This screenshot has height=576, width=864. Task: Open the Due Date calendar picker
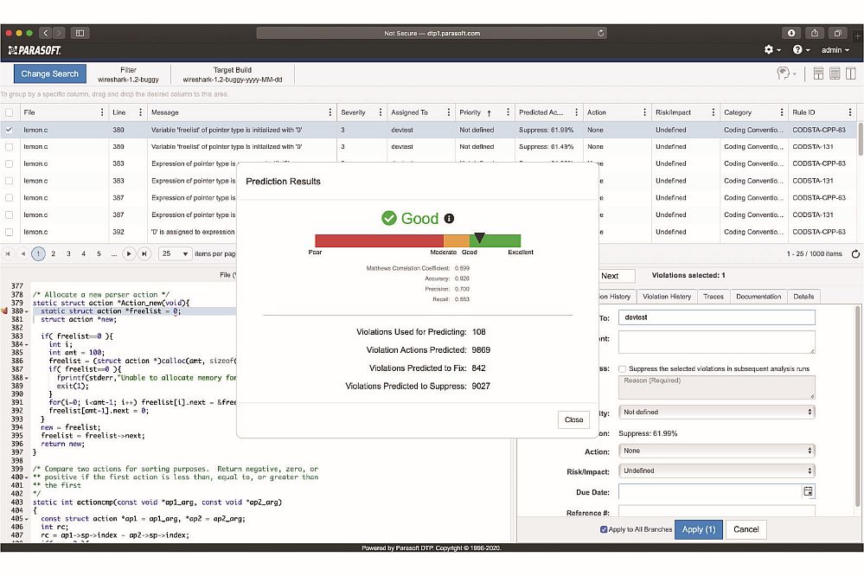(808, 491)
